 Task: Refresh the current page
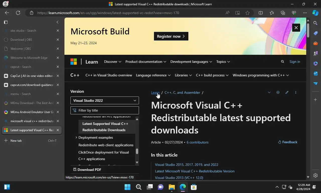click(18, 13)
